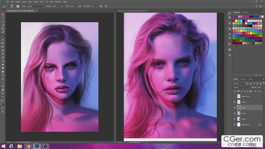Switch to the Paths tab
Screen dimensions: 265x149
click(251, 79)
